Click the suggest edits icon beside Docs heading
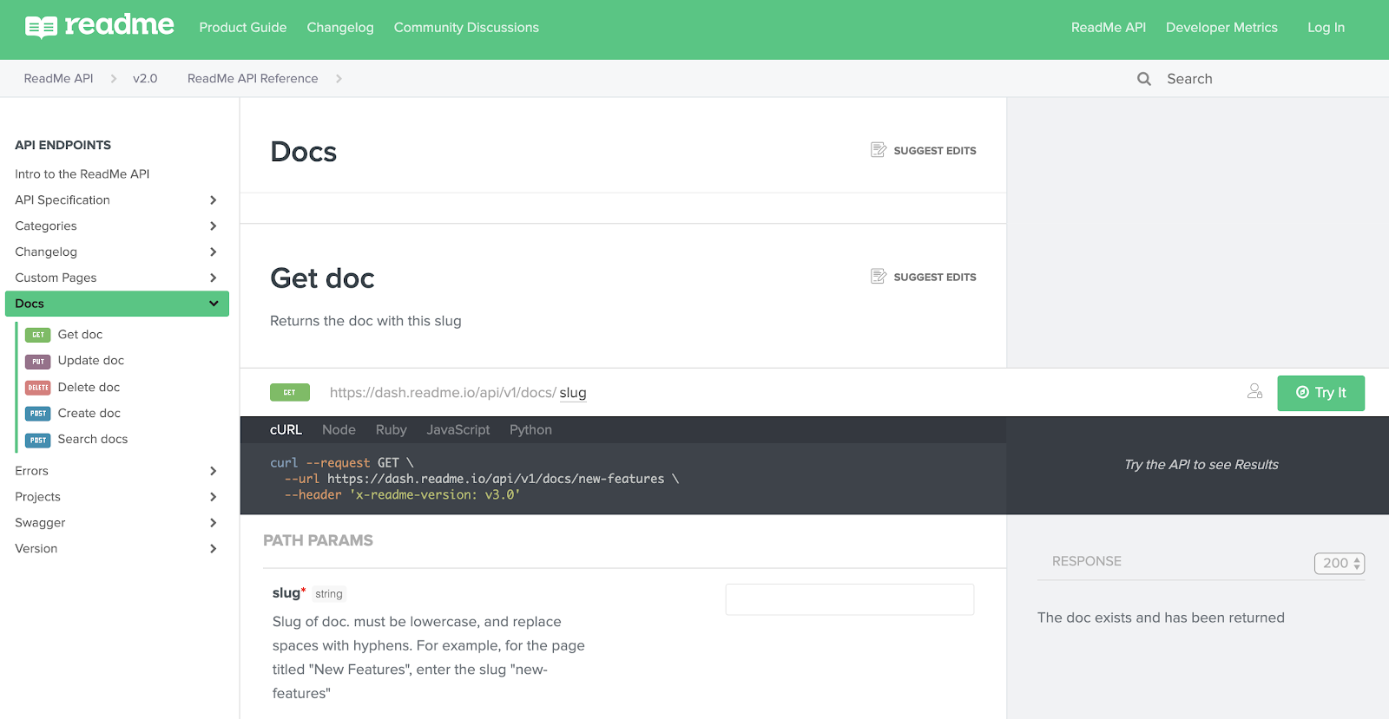This screenshot has width=1389, height=719. point(879,150)
